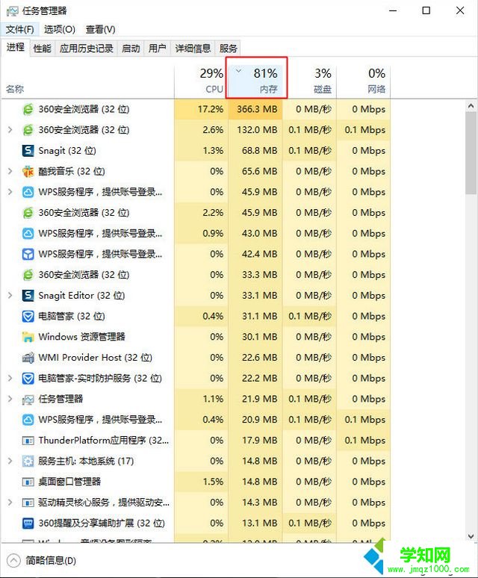Click the 简略信息 collapse arrow icon
The image size is (478, 578).
pos(13,561)
